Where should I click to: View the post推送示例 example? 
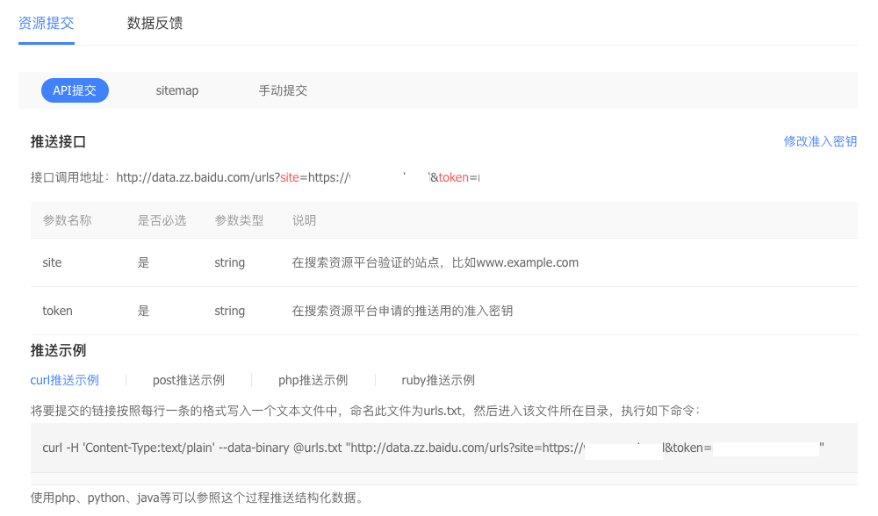pyautogui.click(x=189, y=380)
